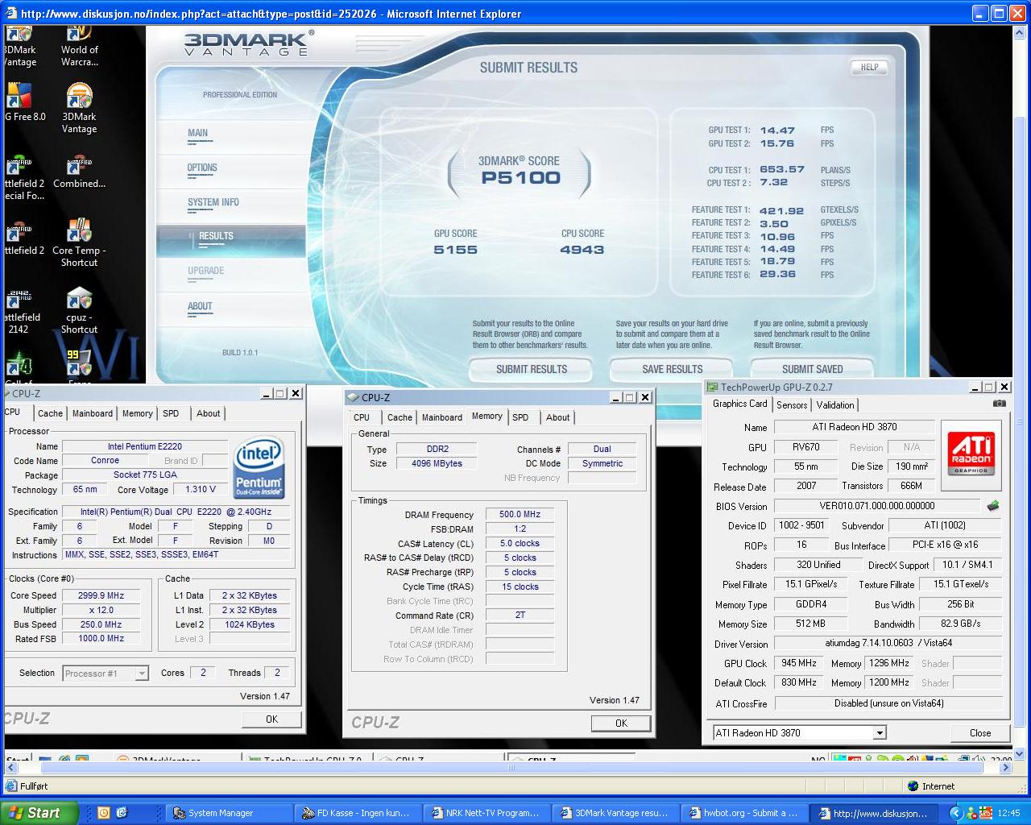Open SYSTEM INFO in 3DMark Vantage
This screenshot has width=1031, height=825.
click(x=213, y=202)
